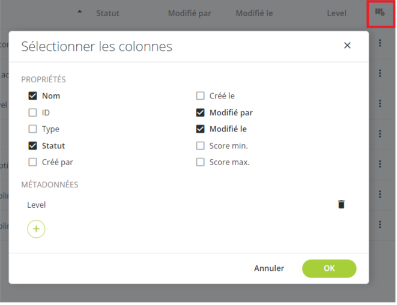This screenshot has width=397, height=305.
Task: Click the Annuler button
Action: pos(269,268)
